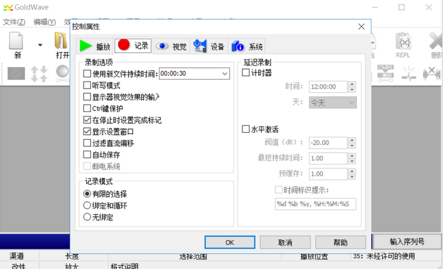
Task: Select the 有限的选择 radio button
Action: 87,194
